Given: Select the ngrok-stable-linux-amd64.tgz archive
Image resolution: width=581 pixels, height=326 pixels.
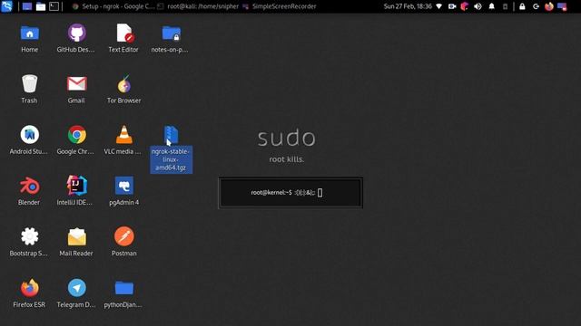Looking at the screenshot, I should tap(171, 149).
